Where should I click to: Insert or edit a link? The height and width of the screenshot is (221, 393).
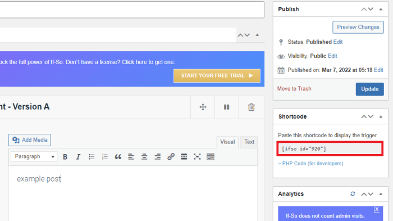171,157
